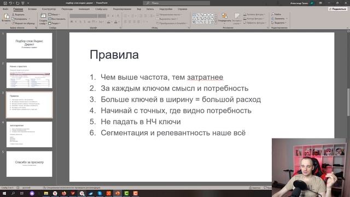Click the Start From Beginning presentation icon
The width and height of the screenshot is (350, 197).
(23, 3)
